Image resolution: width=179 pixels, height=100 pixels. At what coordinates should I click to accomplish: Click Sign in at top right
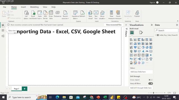tap(152, 2)
